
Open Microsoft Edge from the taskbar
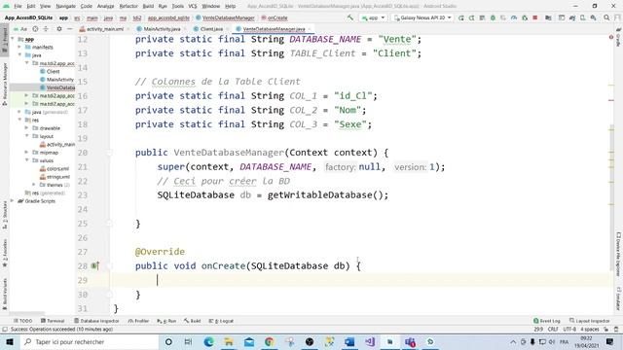coord(208,341)
